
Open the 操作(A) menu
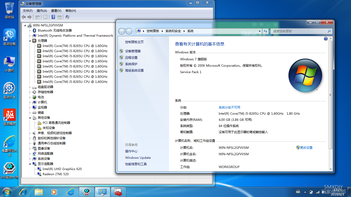(x=42, y=11)
